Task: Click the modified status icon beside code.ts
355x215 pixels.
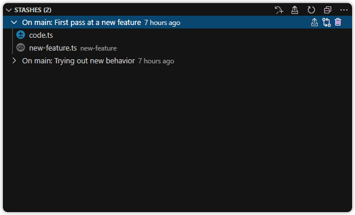Action: point(20,35)
